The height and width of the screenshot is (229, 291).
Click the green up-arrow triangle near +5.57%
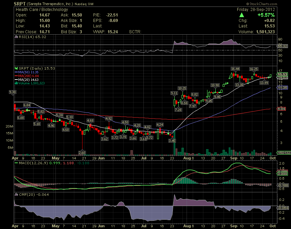click(x=242, y=15)
